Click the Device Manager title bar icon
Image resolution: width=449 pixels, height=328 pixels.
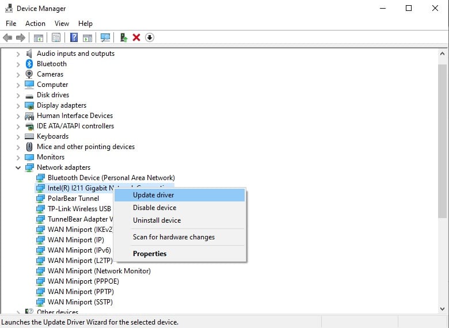tap(9, 8)
